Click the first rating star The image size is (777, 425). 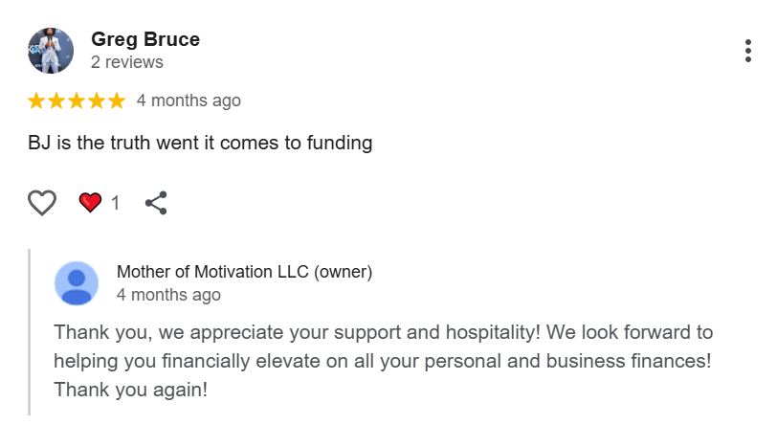coord(36,101)
